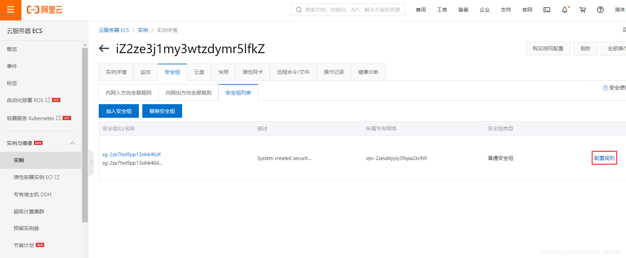The height and width of the screenshot is (258, 626).
Task: Click the sidebar scrollbar thumb
Action: 85,135
